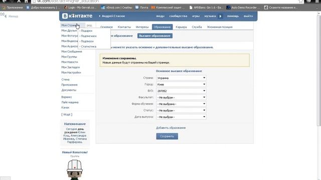
Task: Open Мои Настройки in sidebar
Action: (x=71, y=72)
